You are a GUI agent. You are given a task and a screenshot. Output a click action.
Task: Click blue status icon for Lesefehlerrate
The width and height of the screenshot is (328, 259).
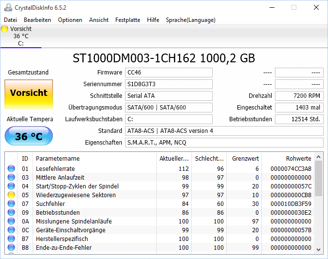(x=11, y=168)
